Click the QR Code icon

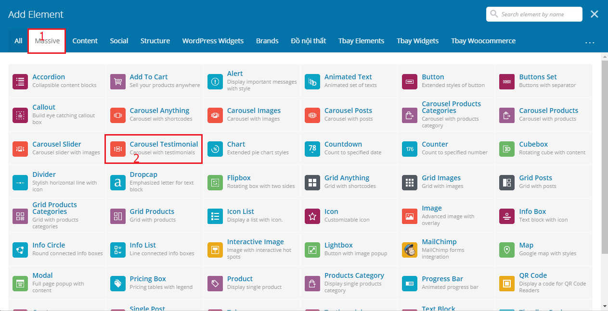(x=507, y=284)
